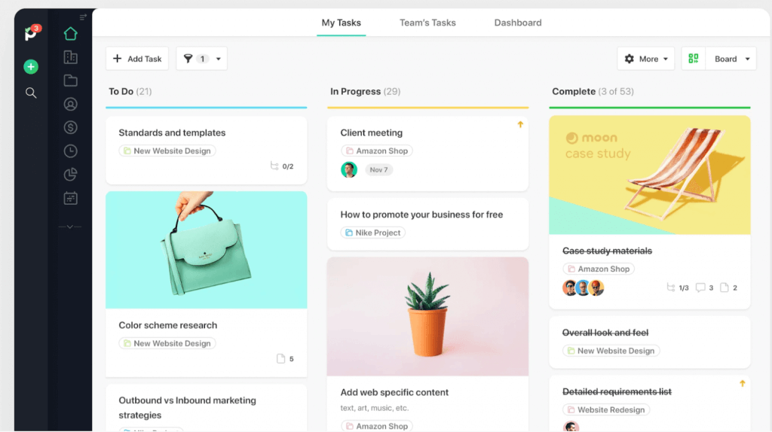
Task: Expand more sidebar items chevron
Action: pos(70,227)
